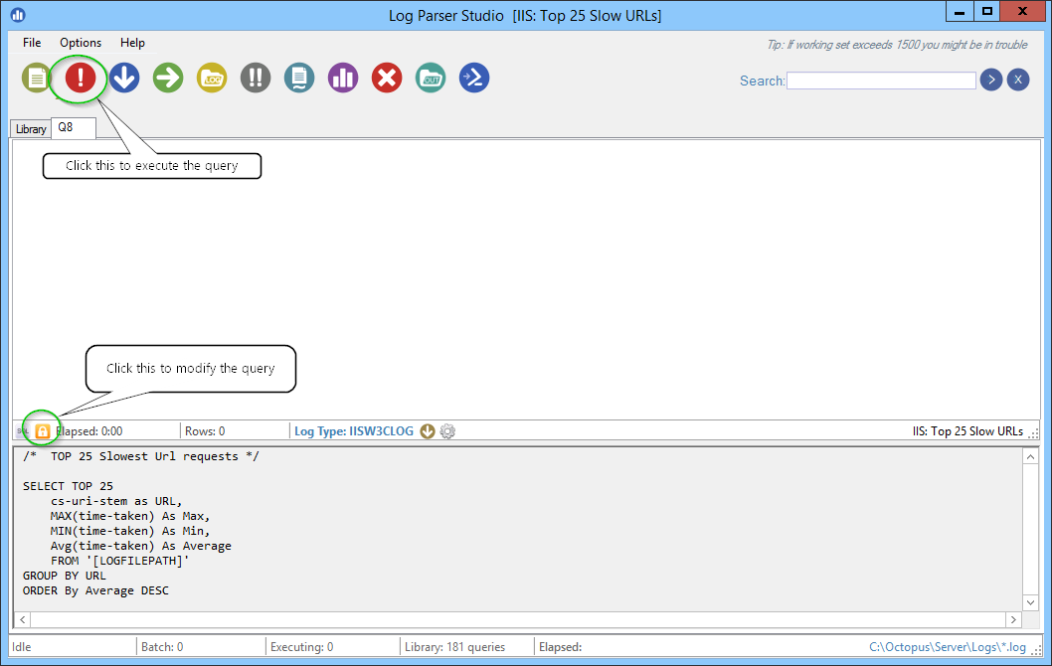This screenshot has width=1052, height=666.
Task: Click the Log Type: IISW3CLOG link
Action: [x=353, y=431]
